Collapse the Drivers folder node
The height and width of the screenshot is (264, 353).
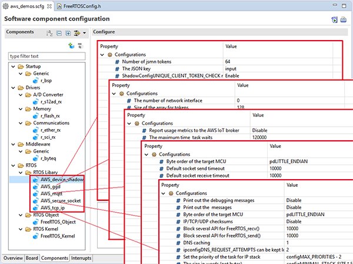point(13,87)
